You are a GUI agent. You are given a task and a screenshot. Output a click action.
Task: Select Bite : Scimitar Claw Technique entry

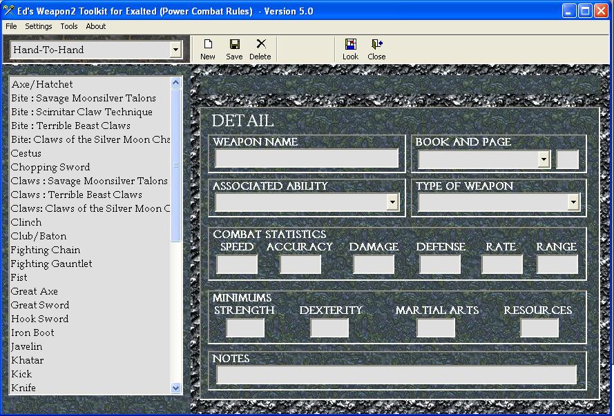(81, 112)
